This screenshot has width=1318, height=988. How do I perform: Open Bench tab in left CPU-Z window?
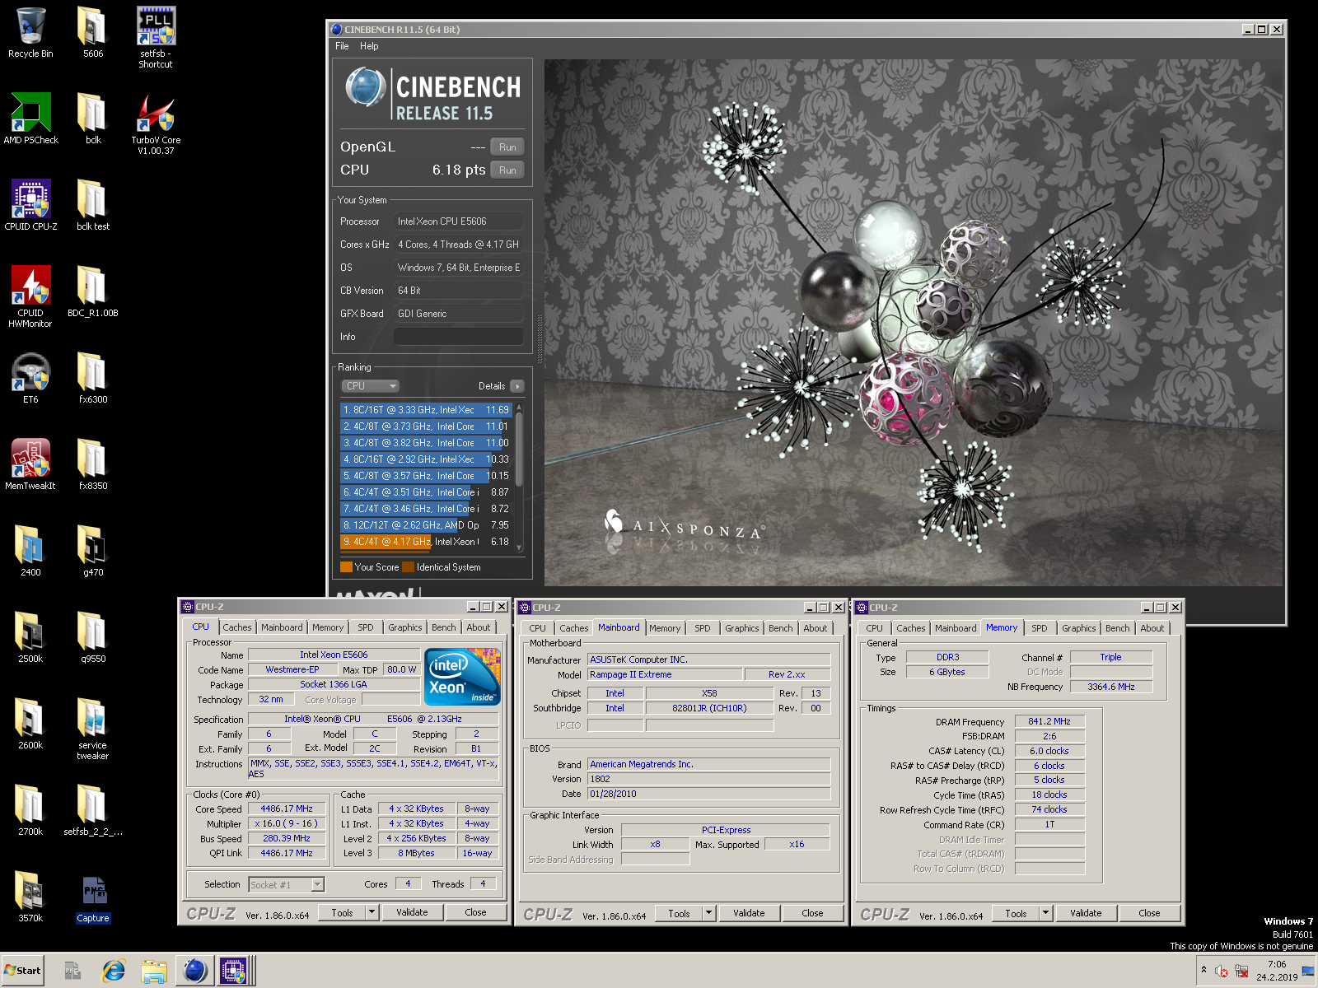(444, 627)
